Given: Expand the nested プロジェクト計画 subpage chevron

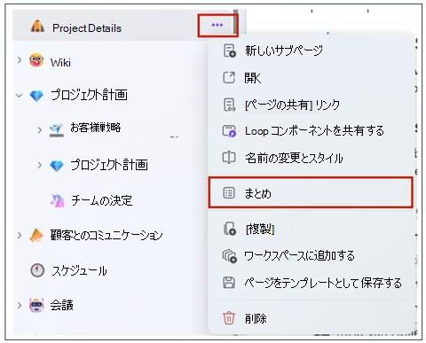Looking at the screenshot, I should point(39,165).
